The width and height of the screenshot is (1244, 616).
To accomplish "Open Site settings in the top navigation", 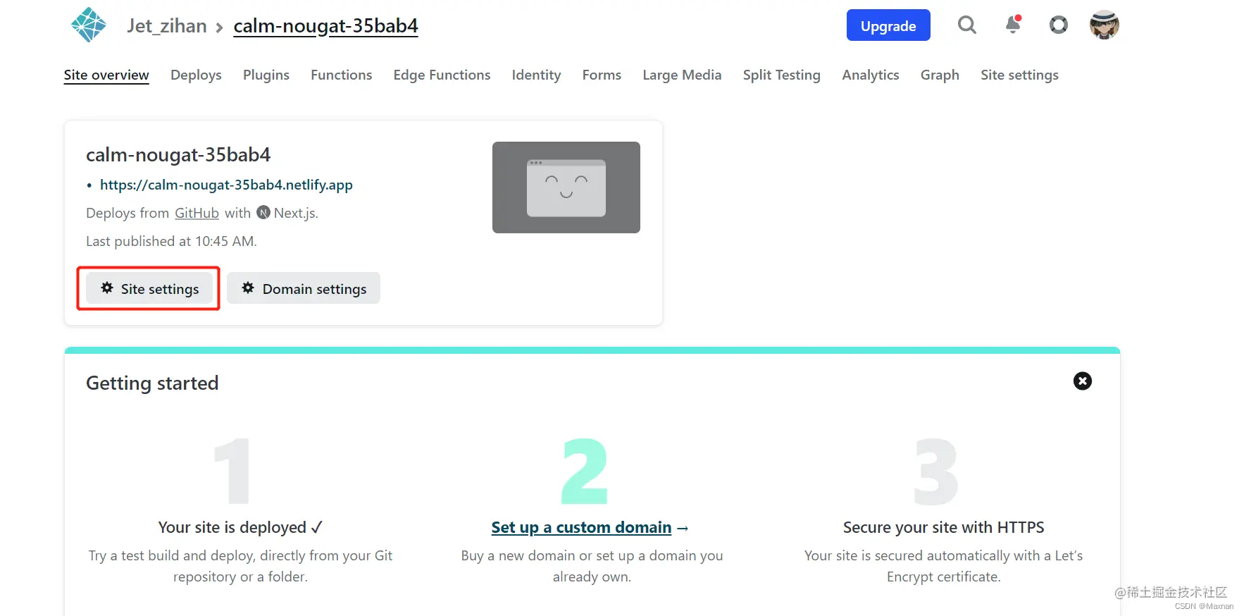I will tap(1019, 75).
